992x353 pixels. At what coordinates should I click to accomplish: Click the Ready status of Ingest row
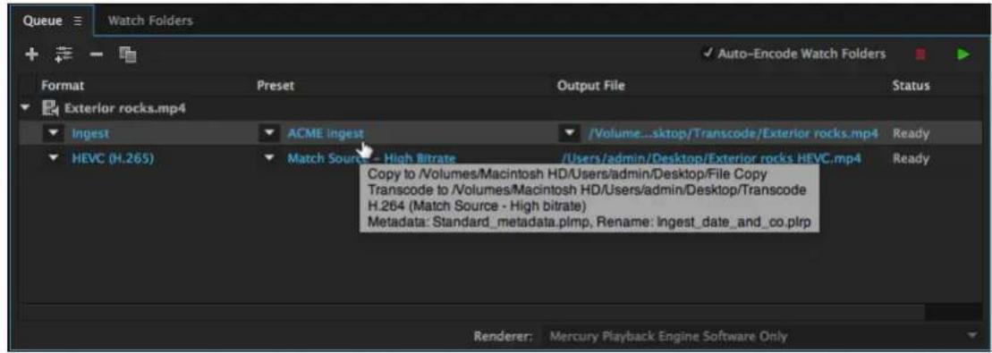[911, 133]
